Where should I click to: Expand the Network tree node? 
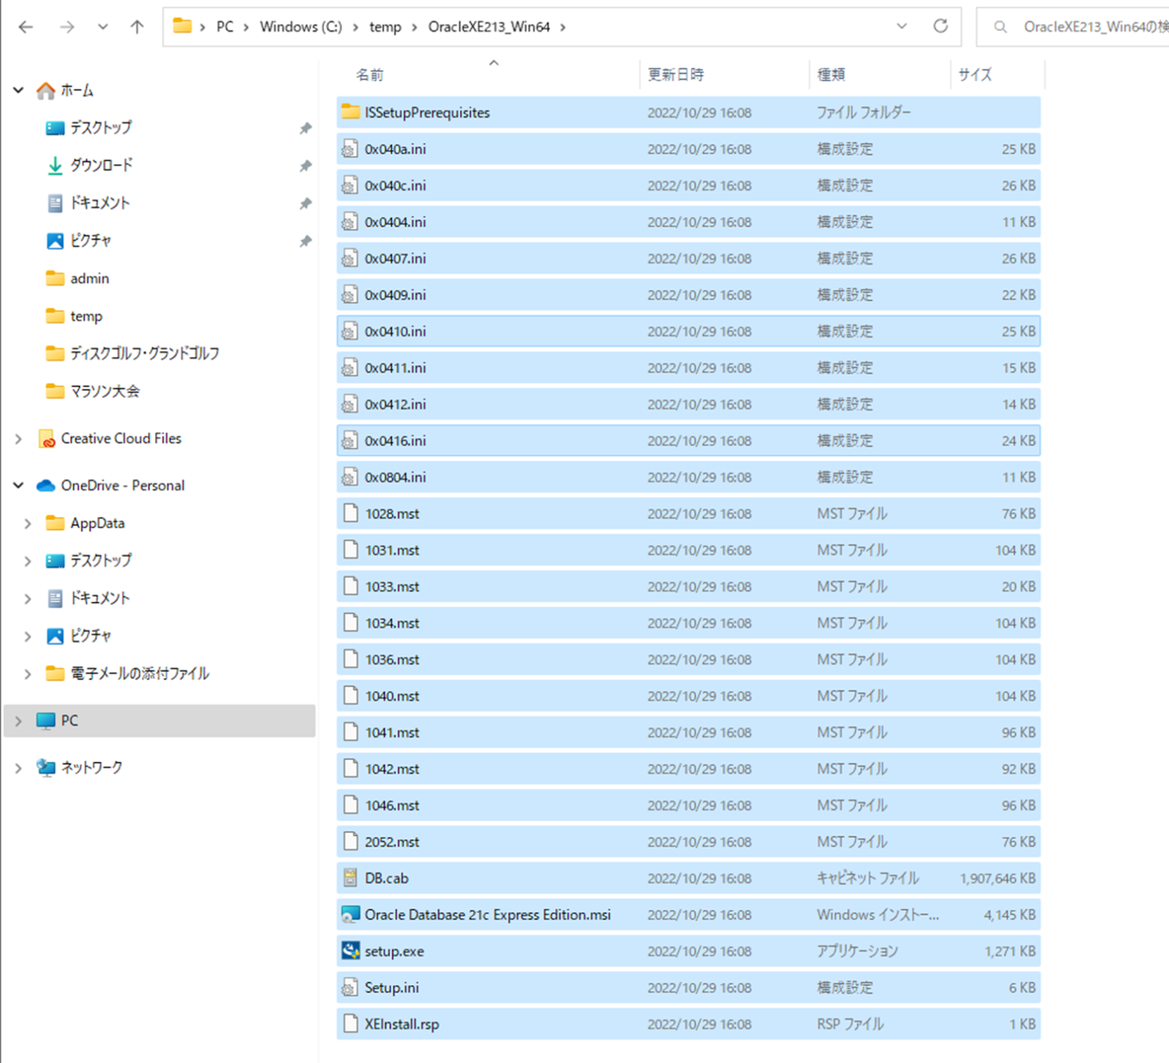pyautogui.click(x=18, y=769)
